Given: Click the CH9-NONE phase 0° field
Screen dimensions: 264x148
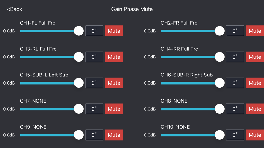Looking at the screenshot, I should click(x=94, y=135).
